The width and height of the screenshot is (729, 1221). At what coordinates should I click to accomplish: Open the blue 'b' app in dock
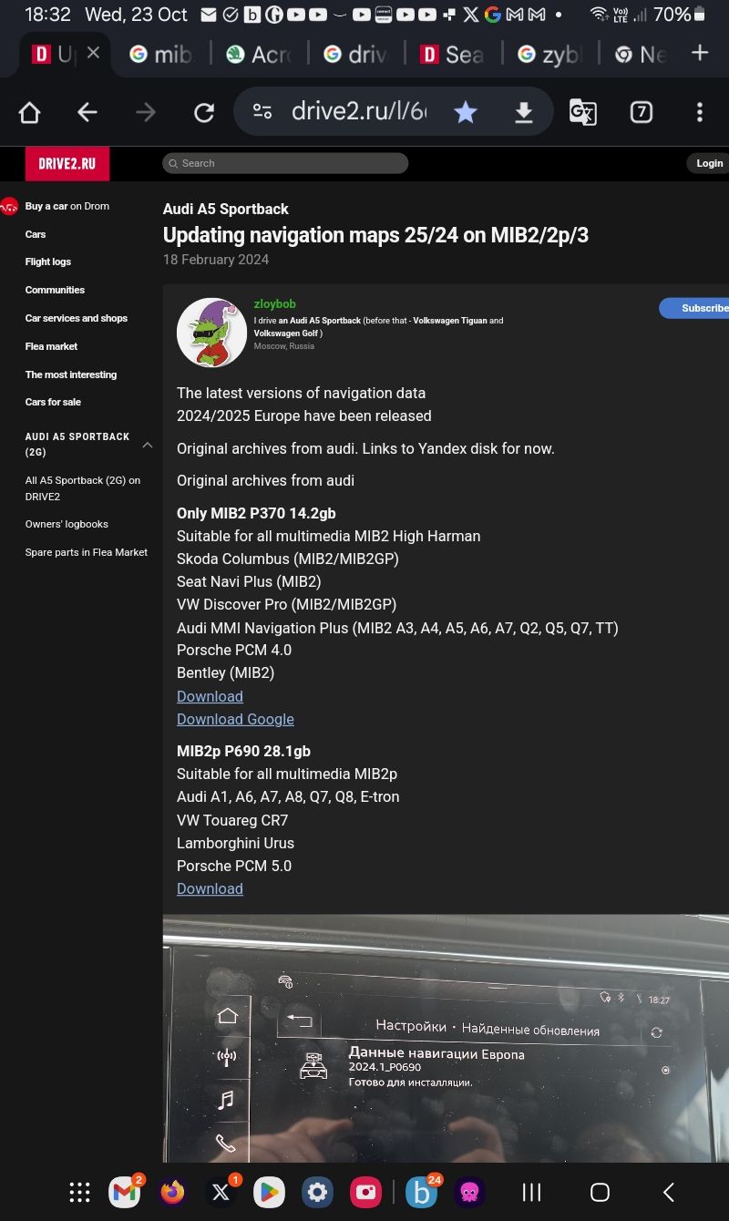pos(422,1192)
